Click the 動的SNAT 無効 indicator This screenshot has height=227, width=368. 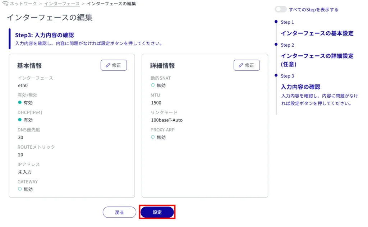click(153, 85)
